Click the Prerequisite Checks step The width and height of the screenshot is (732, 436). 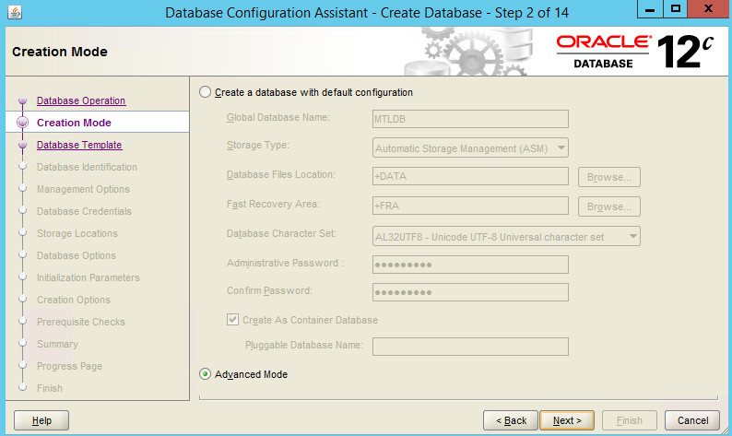(x=81, y=322)
